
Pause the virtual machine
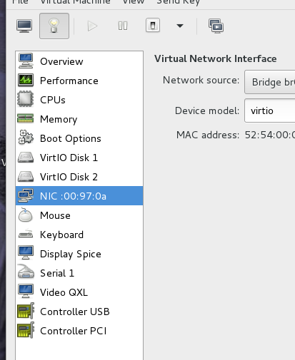click(123, 26)
